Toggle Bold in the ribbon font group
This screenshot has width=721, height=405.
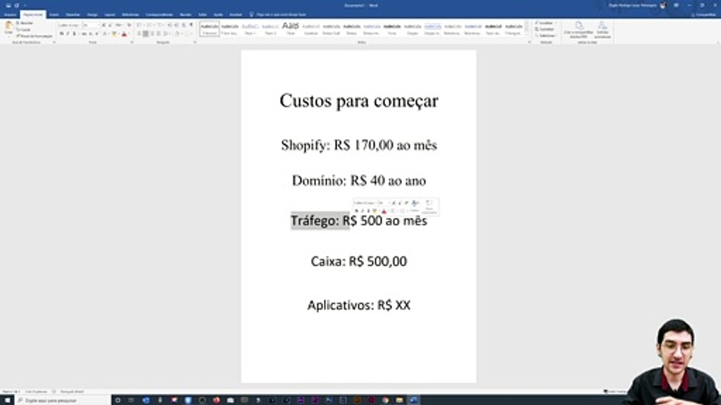61,34
